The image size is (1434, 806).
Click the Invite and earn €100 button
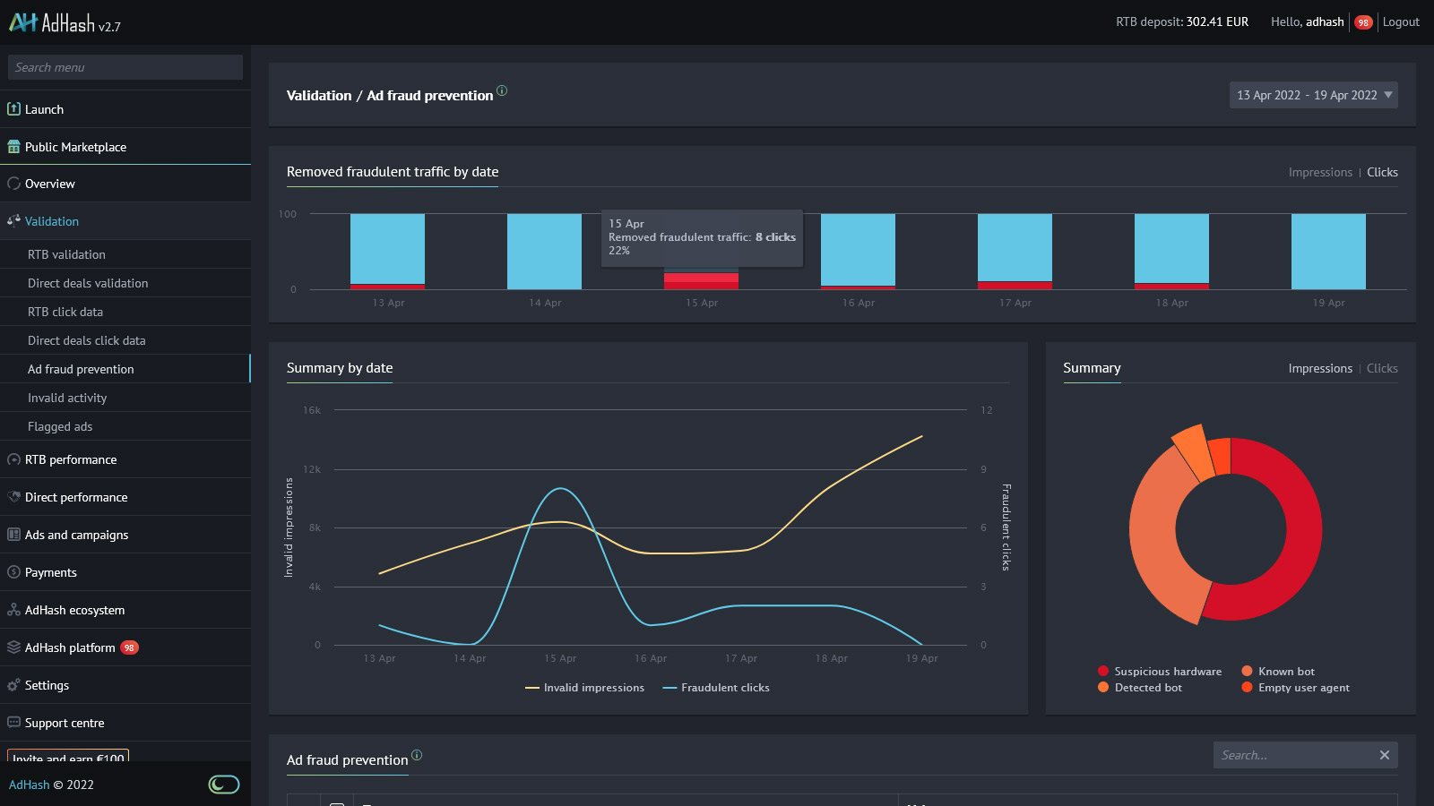67,759
